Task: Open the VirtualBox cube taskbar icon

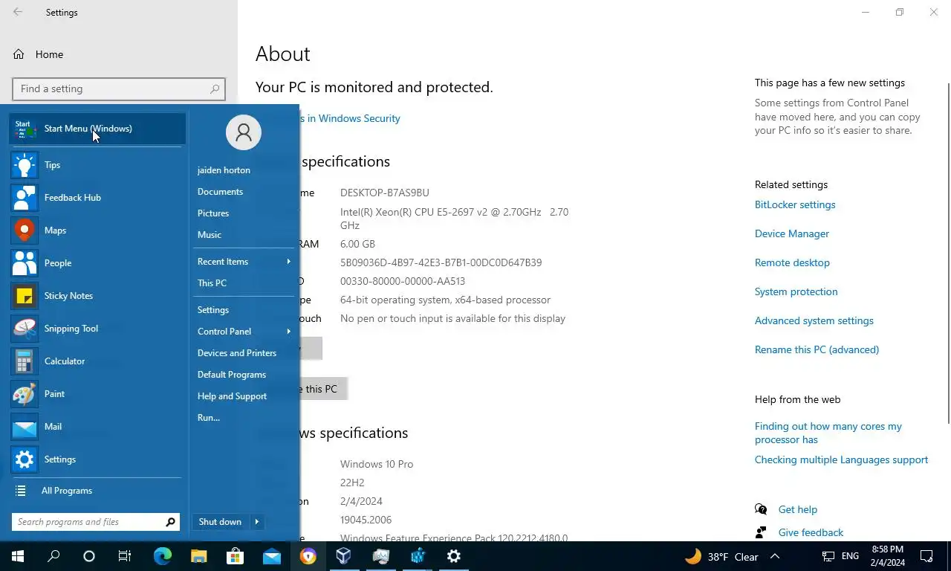Action: (344, 556)
